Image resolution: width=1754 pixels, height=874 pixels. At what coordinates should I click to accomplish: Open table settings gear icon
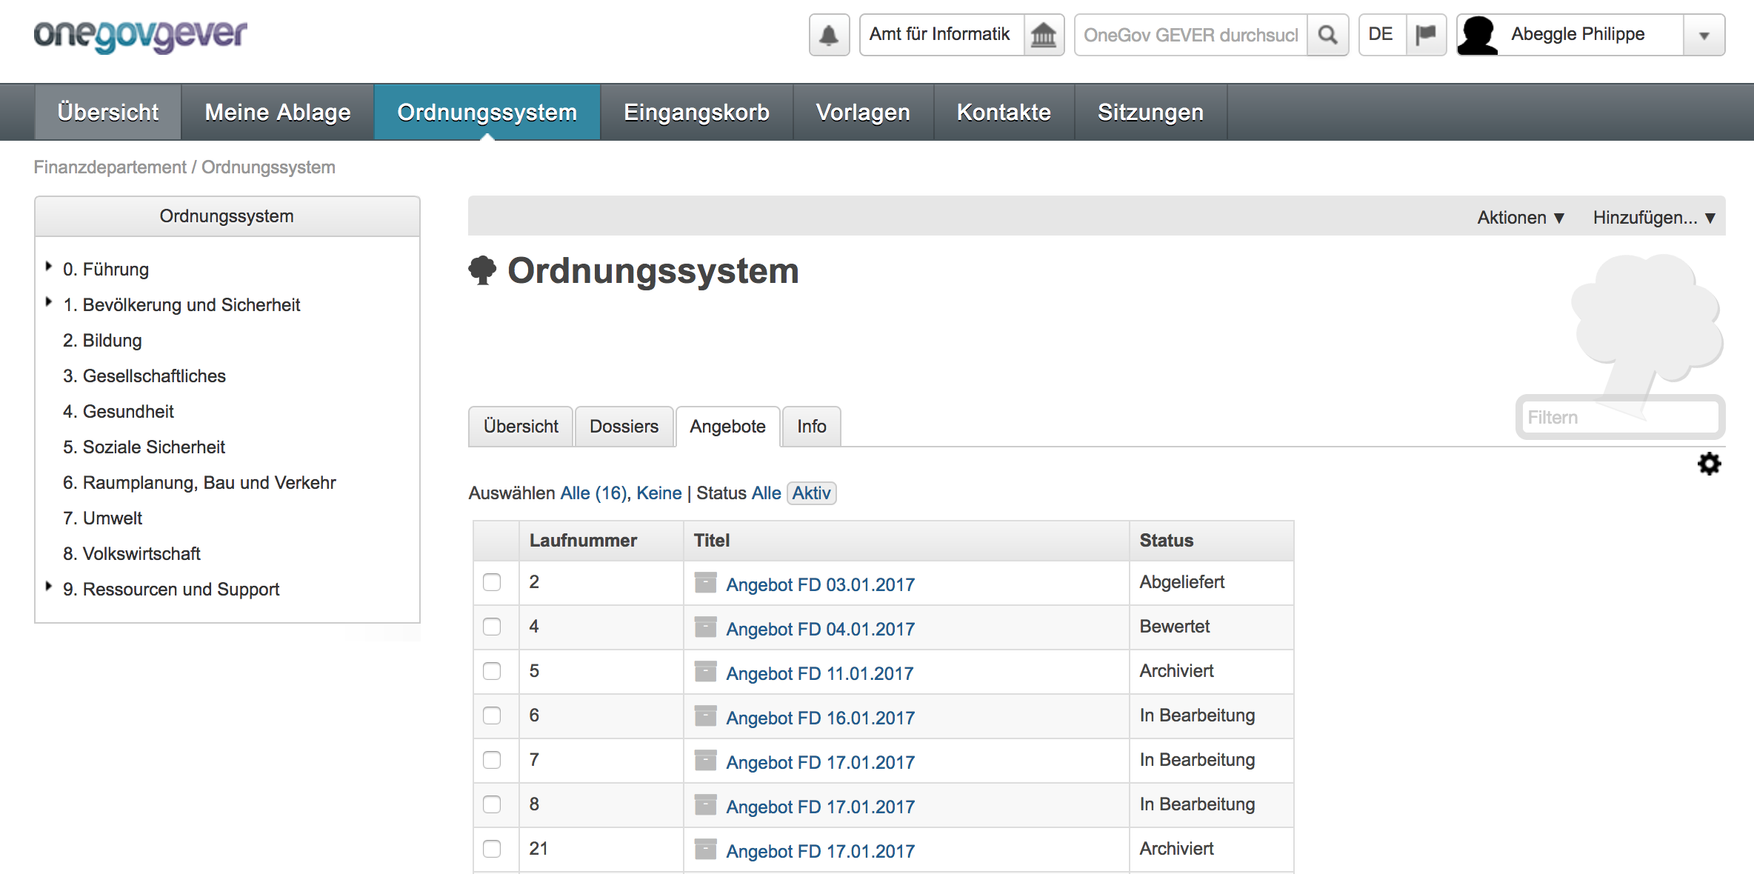(1710, 464)
